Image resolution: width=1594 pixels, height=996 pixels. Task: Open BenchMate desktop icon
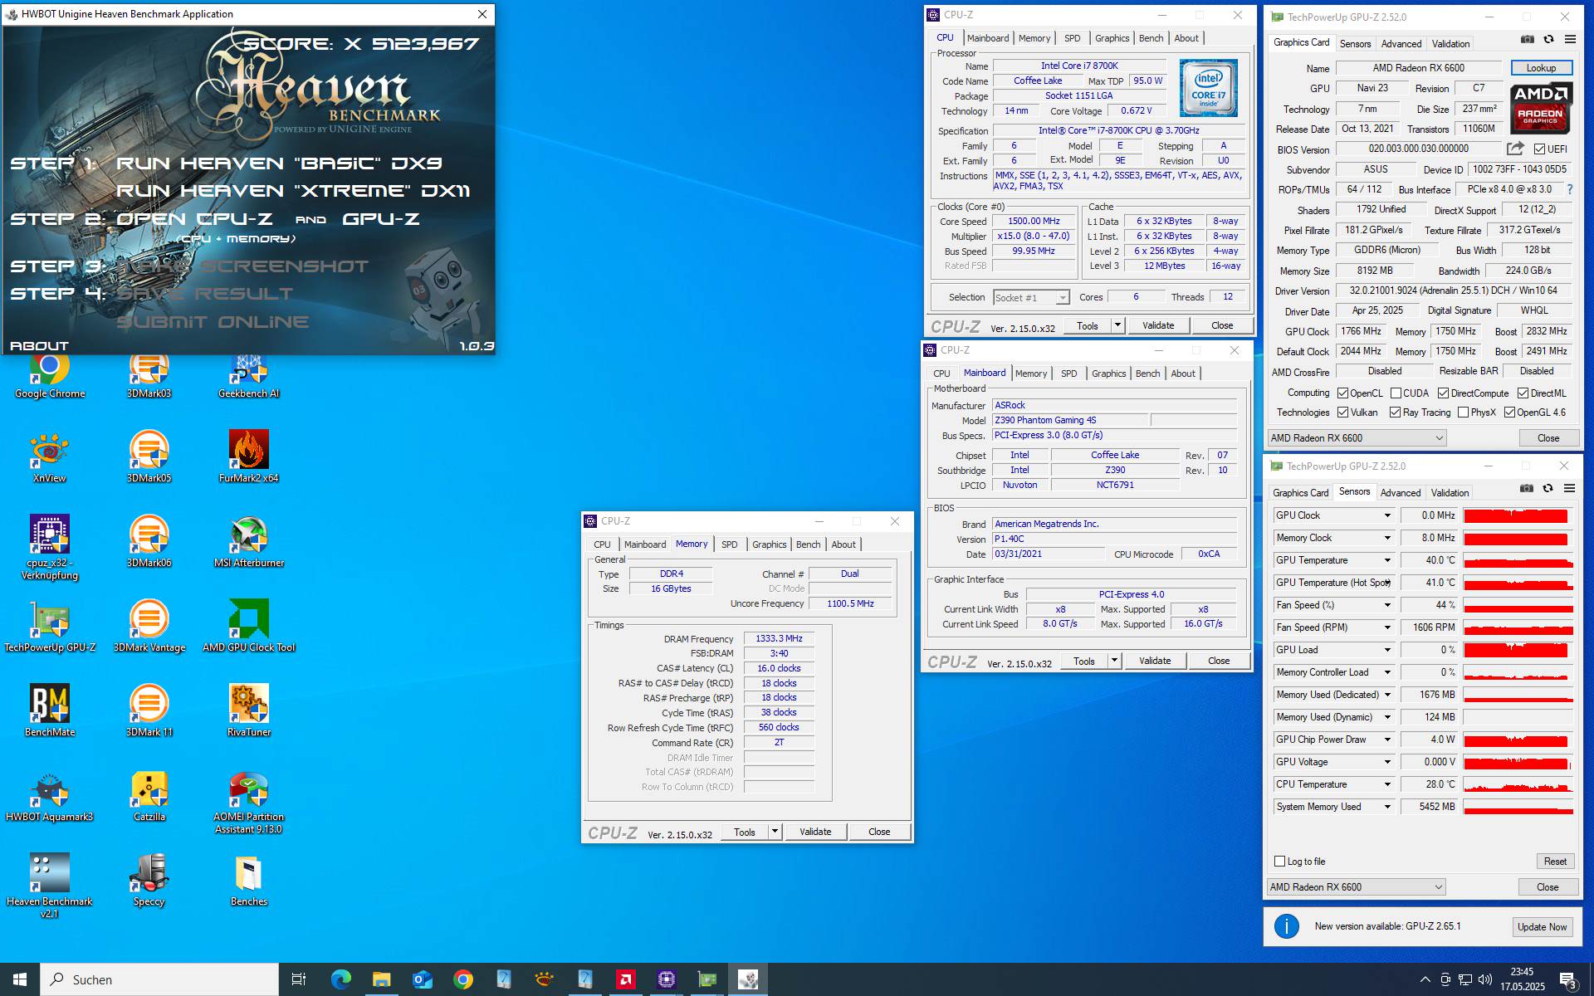tap(50, 710)
